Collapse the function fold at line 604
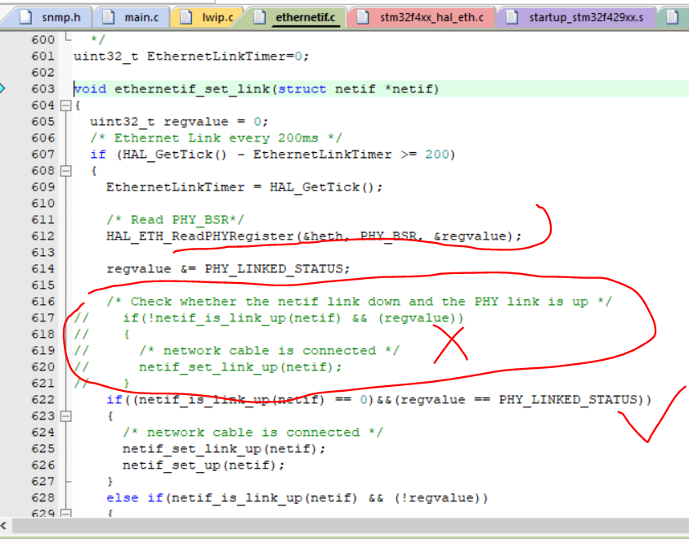This screenshot has width=689, height=539. pyautogui.click(x=65, y=105)
